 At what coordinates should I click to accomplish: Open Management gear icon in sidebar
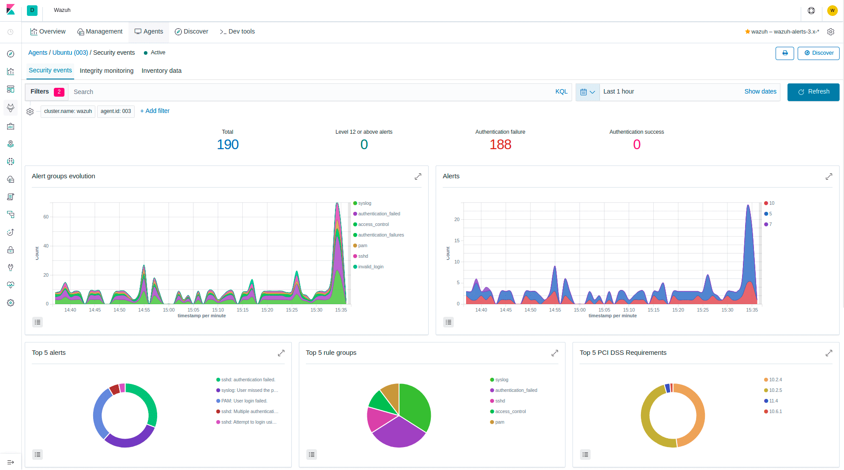pos(11,303)
